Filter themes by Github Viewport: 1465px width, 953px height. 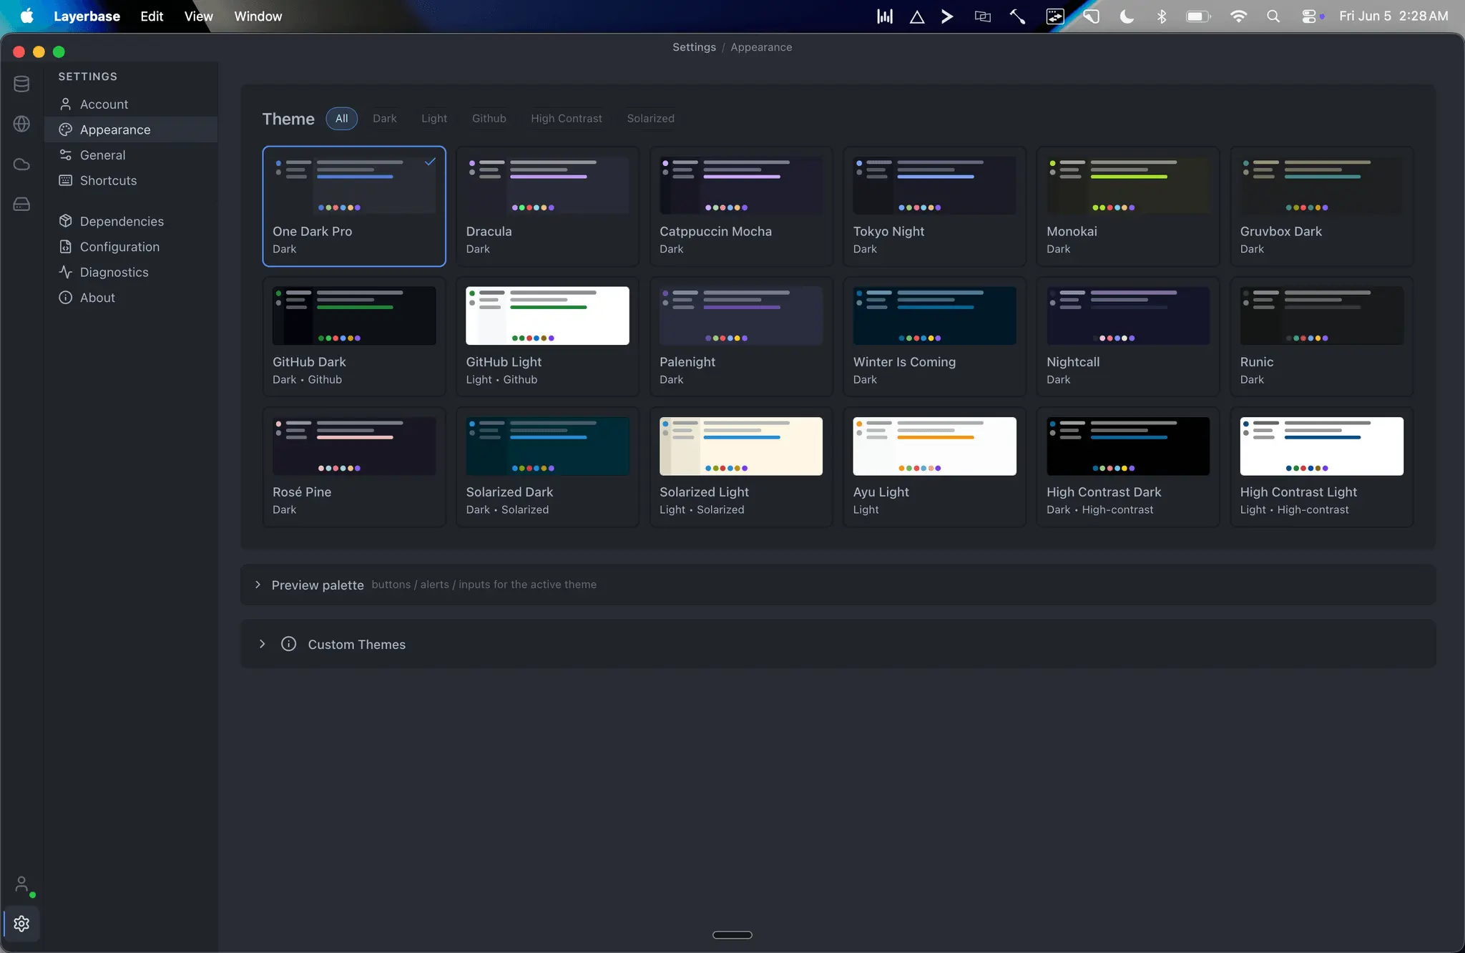pyautogui.click(x=489, y=119)
